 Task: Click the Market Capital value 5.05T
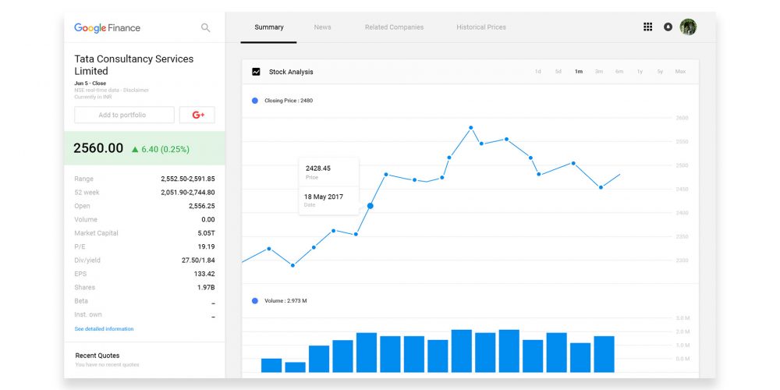tap(206, 232)
